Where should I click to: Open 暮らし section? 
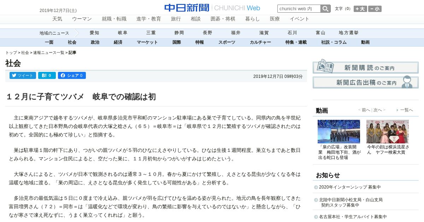pos(253,19)
